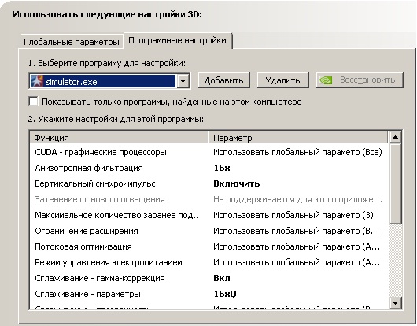Viewport: 417px width, 326px height.
Task: Select the Программные настройки tab
Action: point(177,40)
